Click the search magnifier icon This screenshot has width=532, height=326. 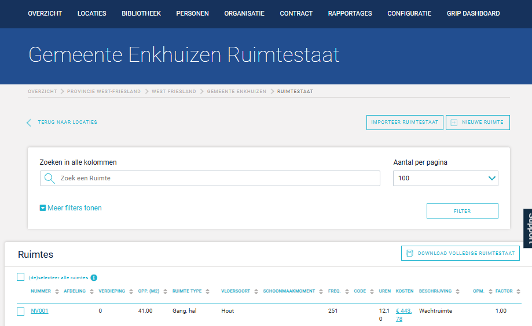tap(50, 178)
